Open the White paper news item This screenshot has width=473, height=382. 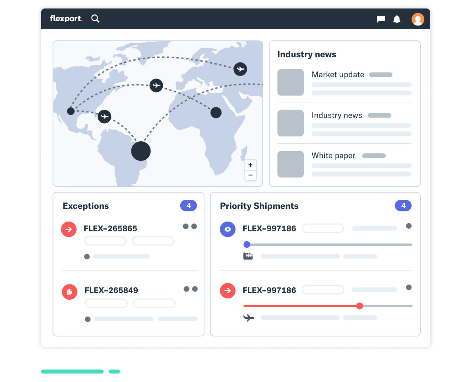[333, 156]
